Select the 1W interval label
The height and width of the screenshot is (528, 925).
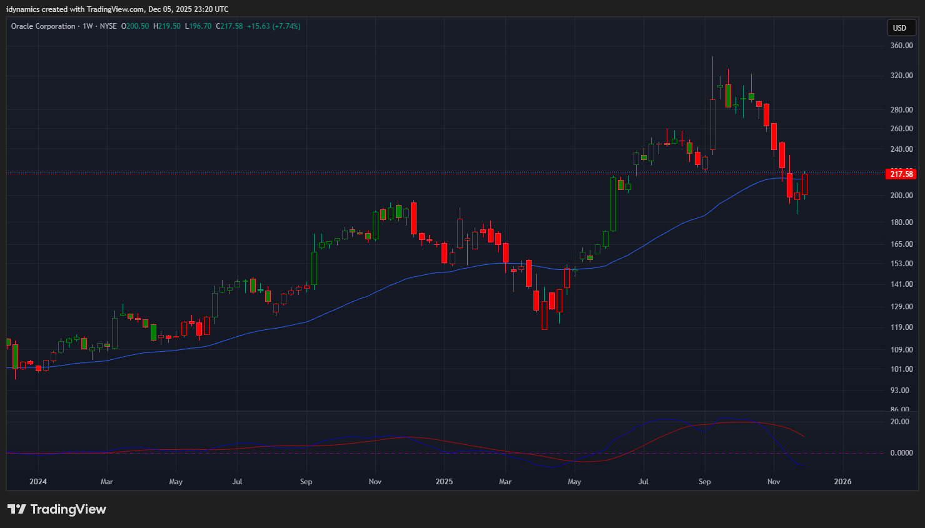pos(88,26)
